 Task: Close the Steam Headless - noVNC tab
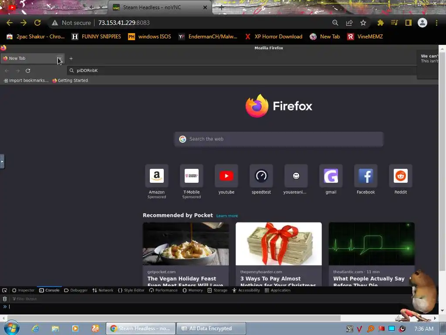coord(205,7)
